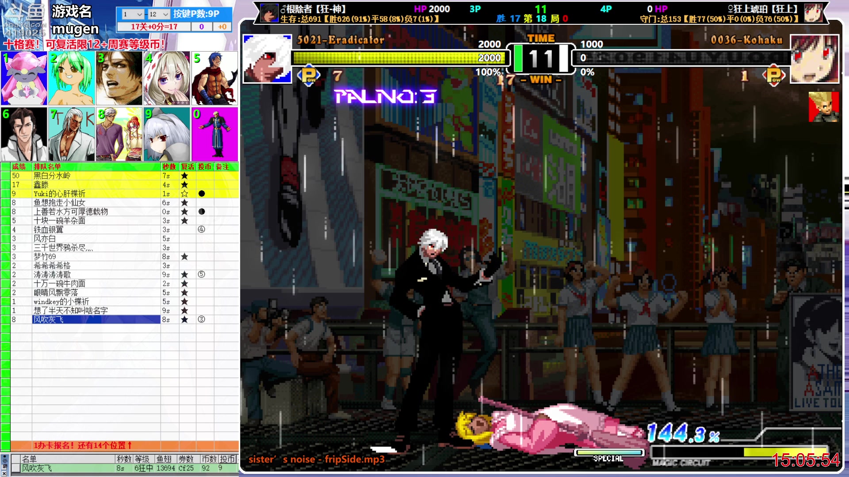
Task: Open the second level dropdown showing 12
Action: click(x=159, y=14)
